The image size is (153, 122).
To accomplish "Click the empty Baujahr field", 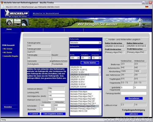I will [59, 58].
